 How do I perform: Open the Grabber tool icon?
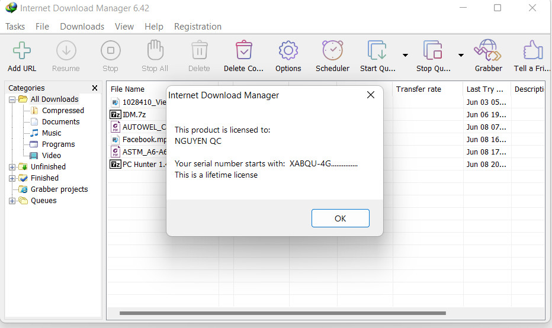coord(488,50)
